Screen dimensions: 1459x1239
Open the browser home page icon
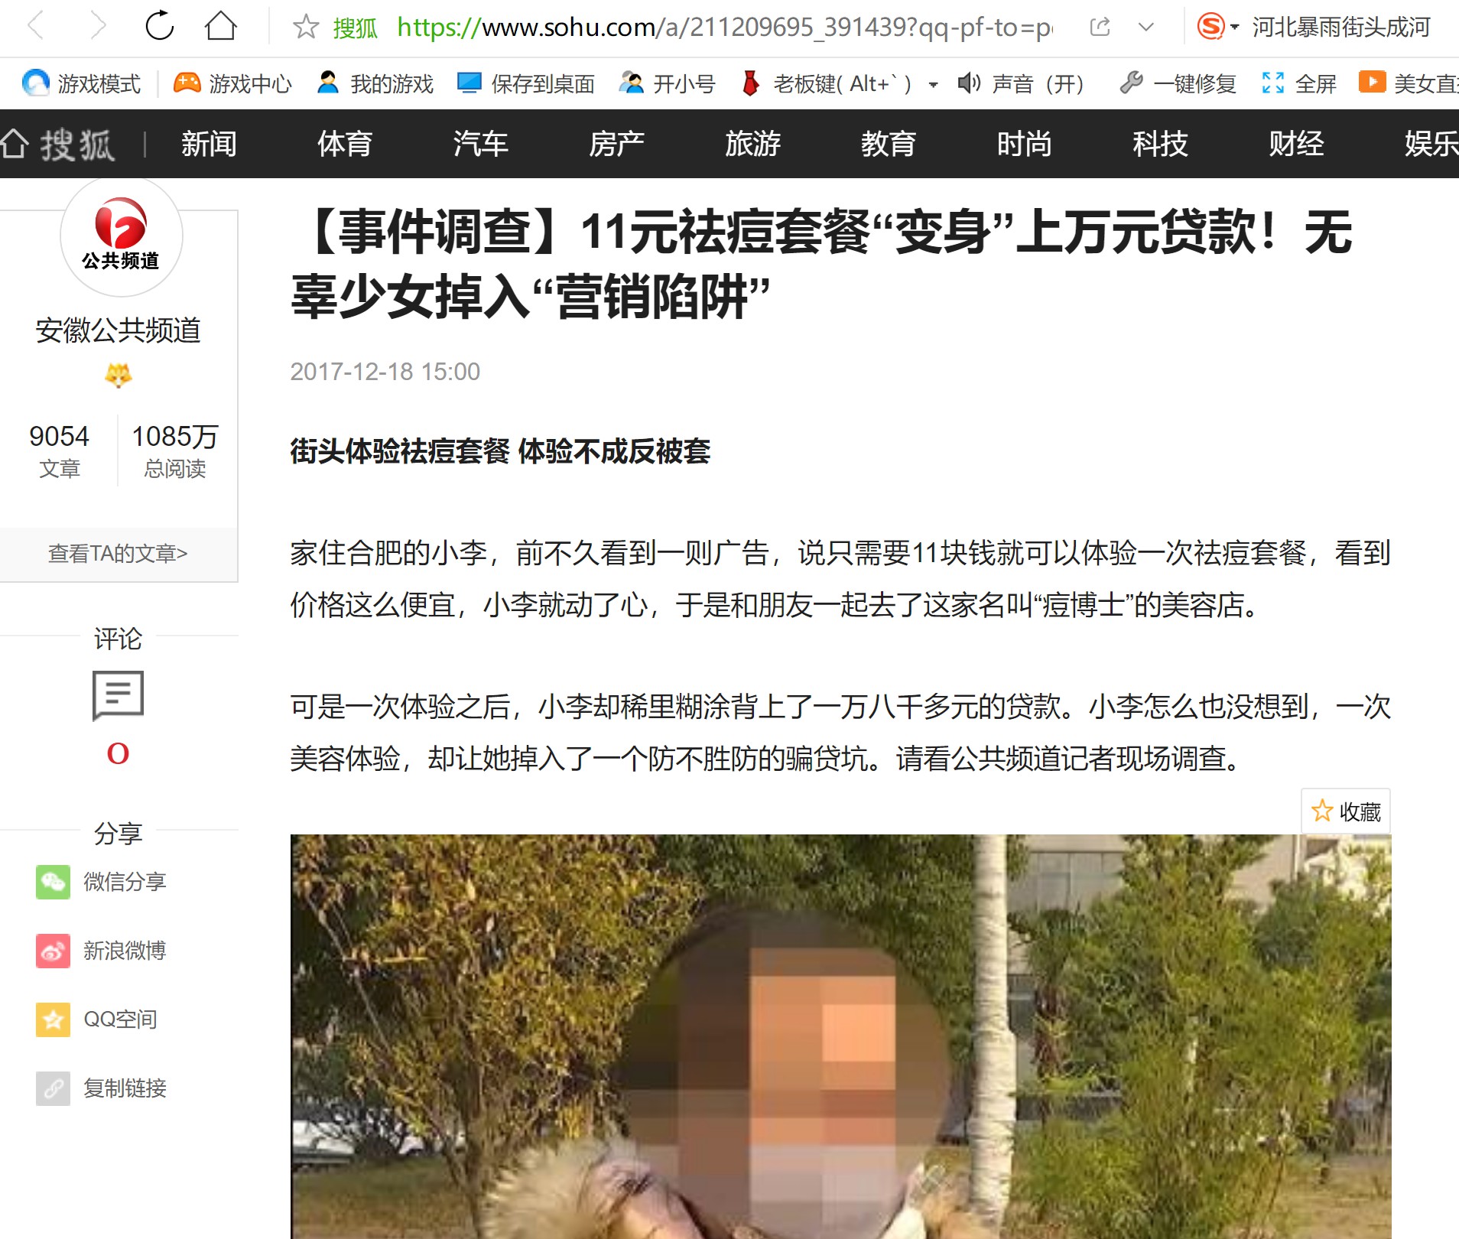[x=221, y=27]
